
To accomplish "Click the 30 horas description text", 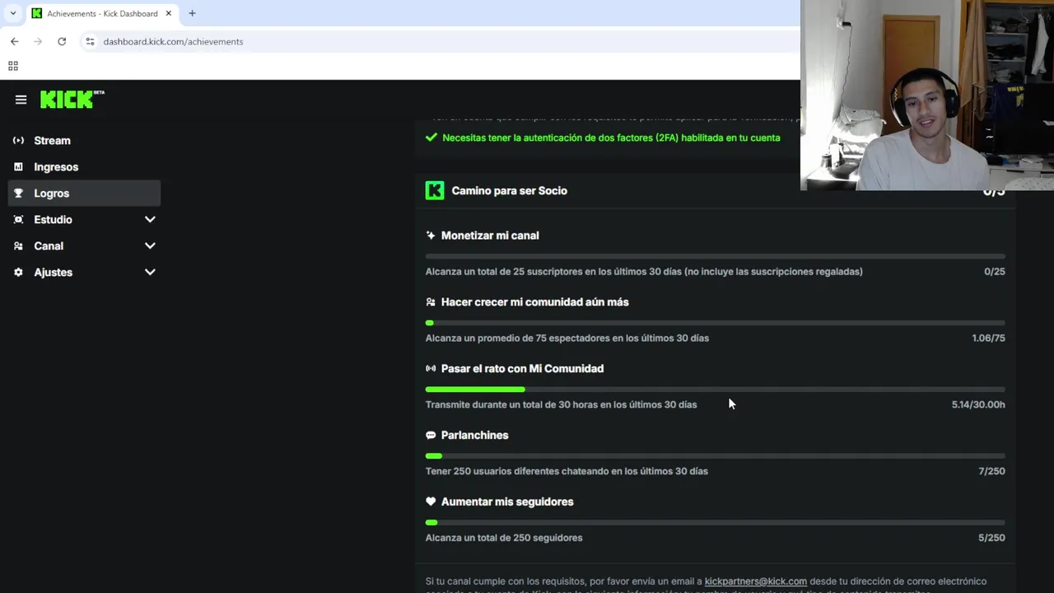I will (x=561, y=405).
